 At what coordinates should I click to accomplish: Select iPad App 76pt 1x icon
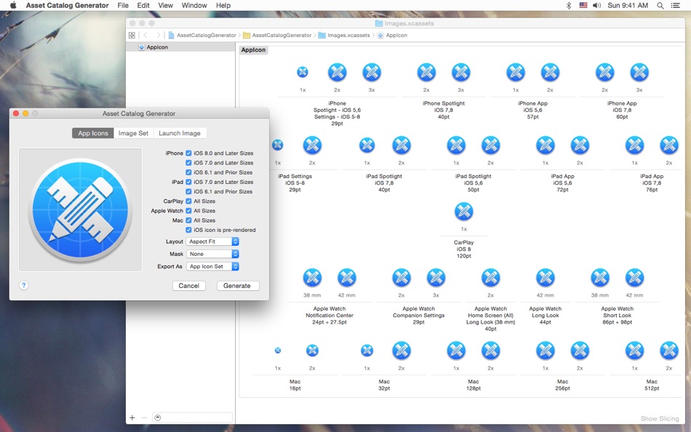634,145
